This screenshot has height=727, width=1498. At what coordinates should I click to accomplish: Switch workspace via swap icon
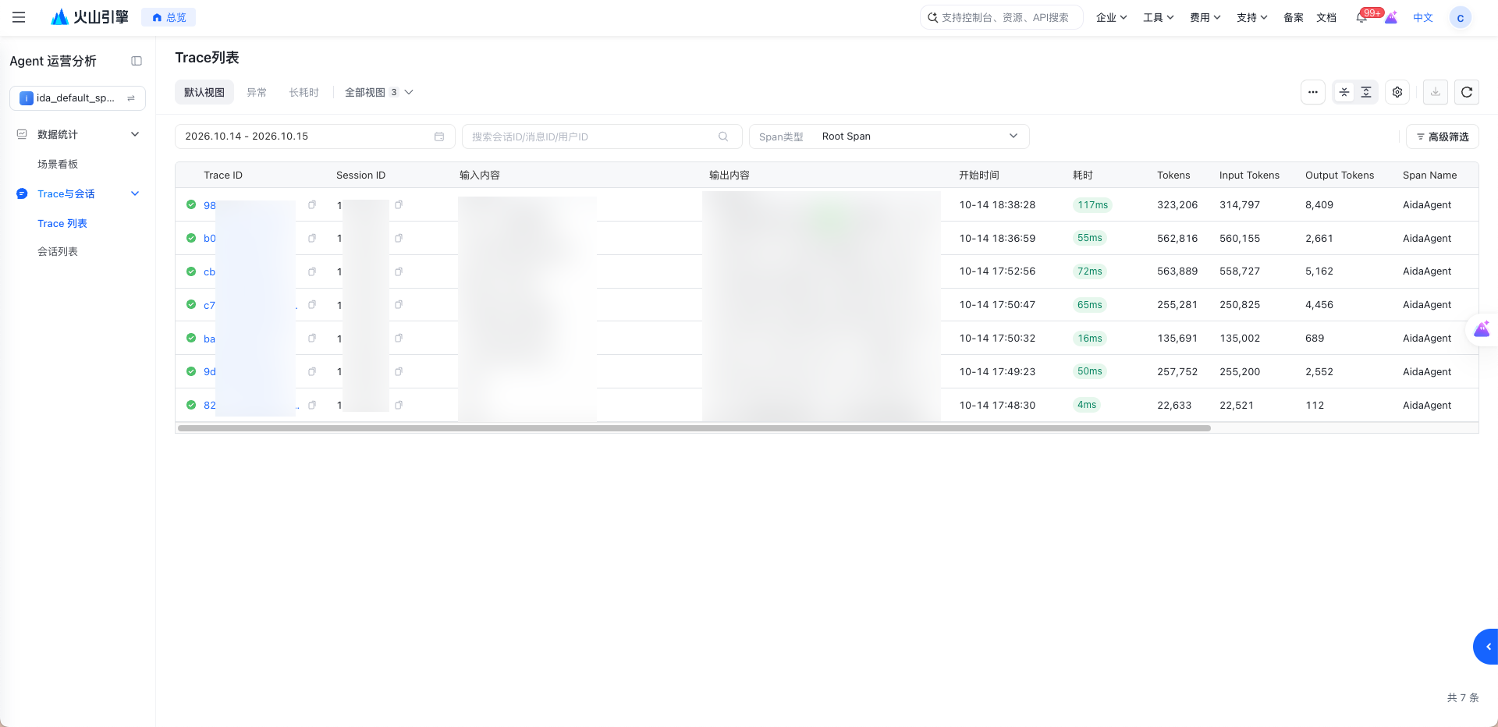[131, 98]
